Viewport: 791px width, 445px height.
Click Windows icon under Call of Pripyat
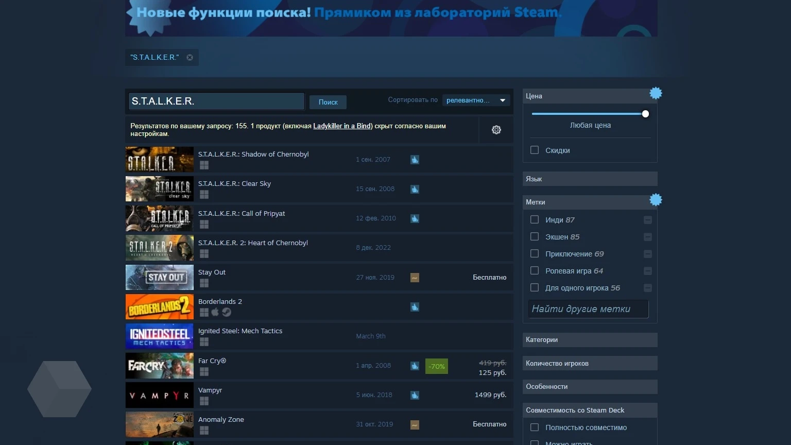click(204, 224)
